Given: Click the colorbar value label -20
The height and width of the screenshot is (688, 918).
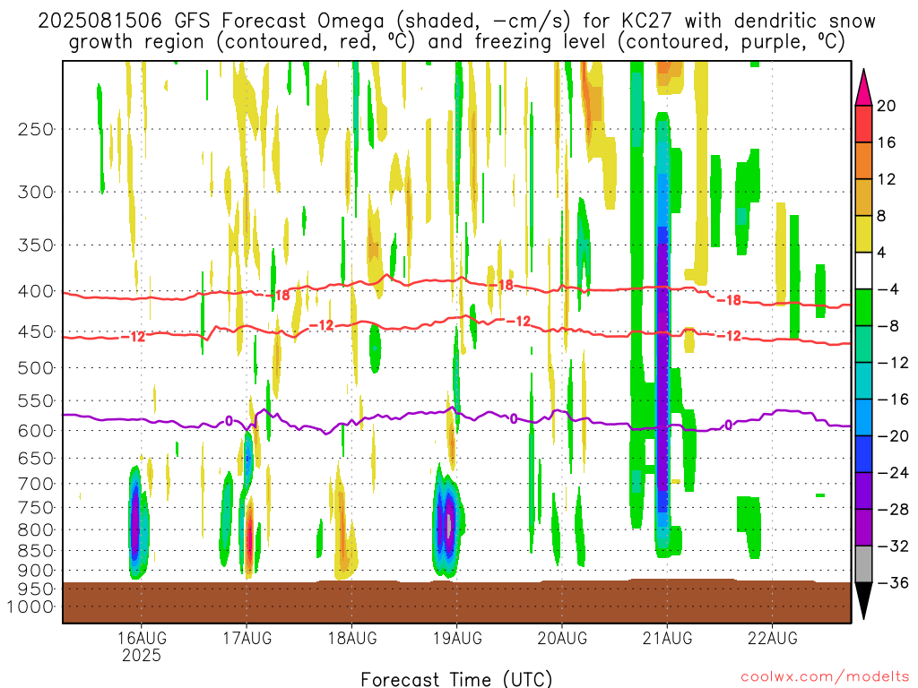Looking at the screenshot, I should coord(892,436).
